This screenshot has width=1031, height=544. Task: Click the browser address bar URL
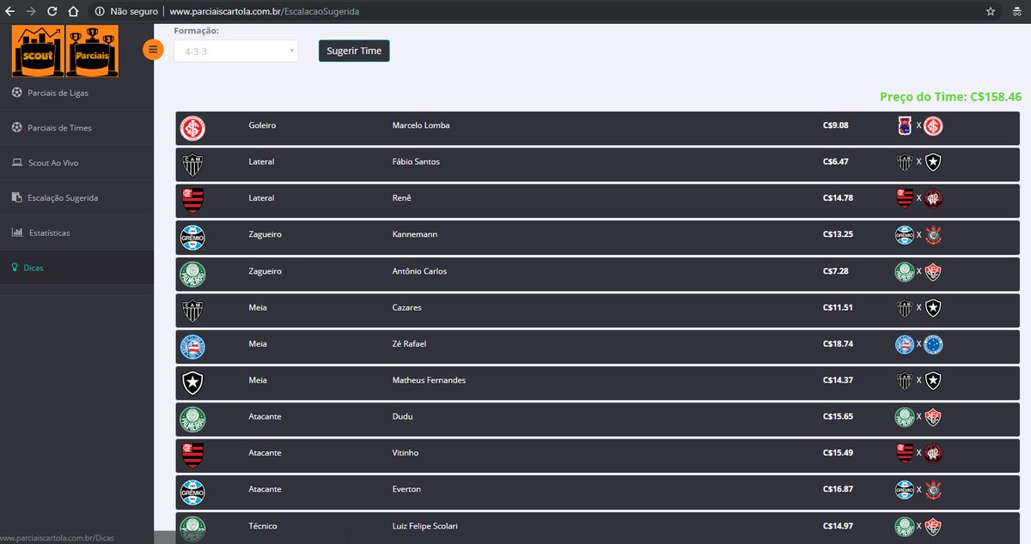coord(265,12)
